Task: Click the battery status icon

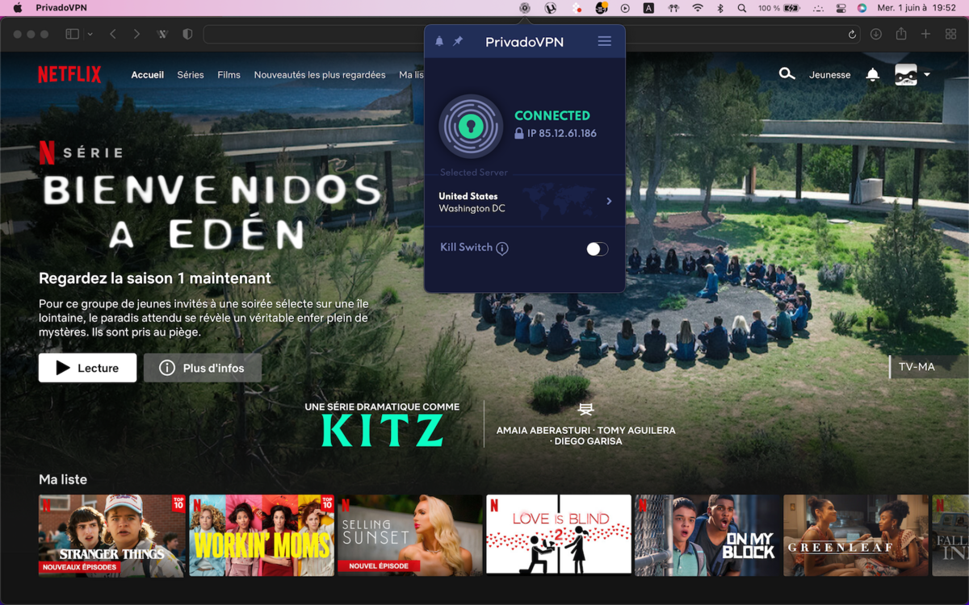Action: pyautogui.click(x=791, y=8)
